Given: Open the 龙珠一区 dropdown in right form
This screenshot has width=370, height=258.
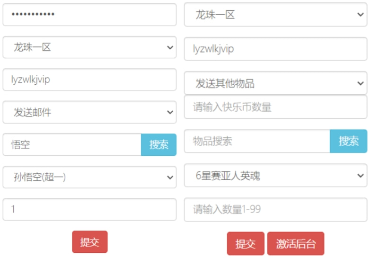Looking at the screenshot, I should 275,15.
